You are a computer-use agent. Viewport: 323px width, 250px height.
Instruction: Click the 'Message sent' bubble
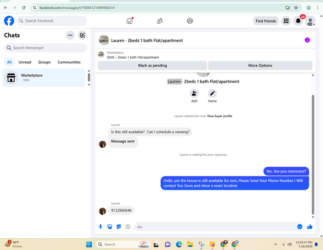click(x=123, y=141)
